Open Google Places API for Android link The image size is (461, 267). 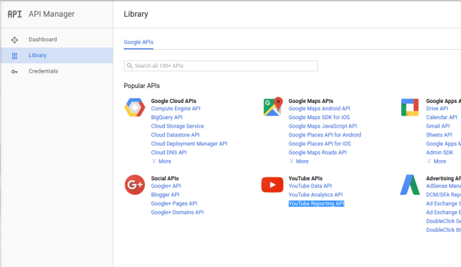click(x=324, y=135)
